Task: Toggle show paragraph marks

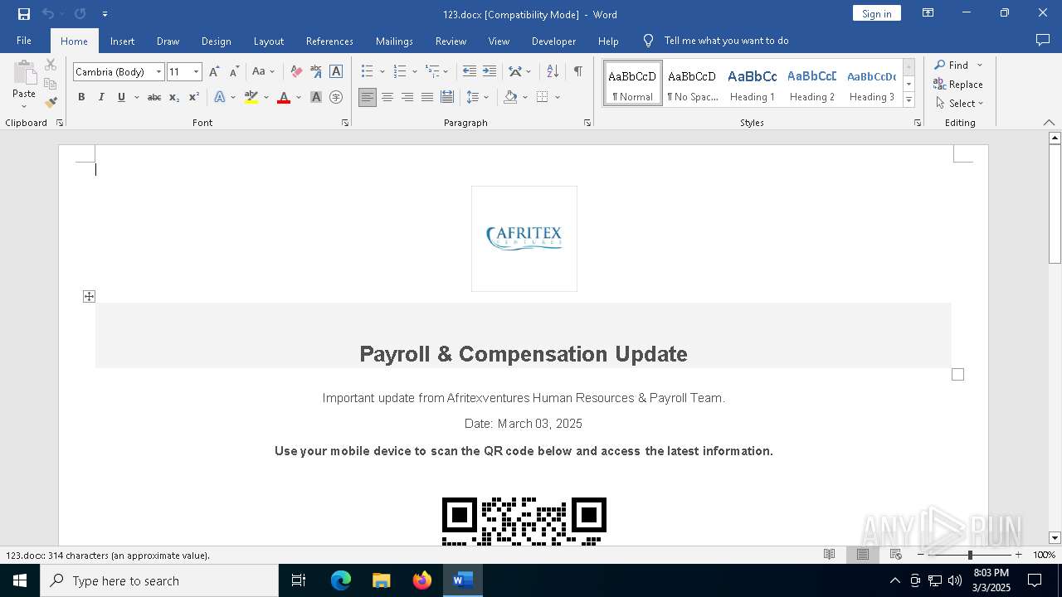Action: click(577, 72)
